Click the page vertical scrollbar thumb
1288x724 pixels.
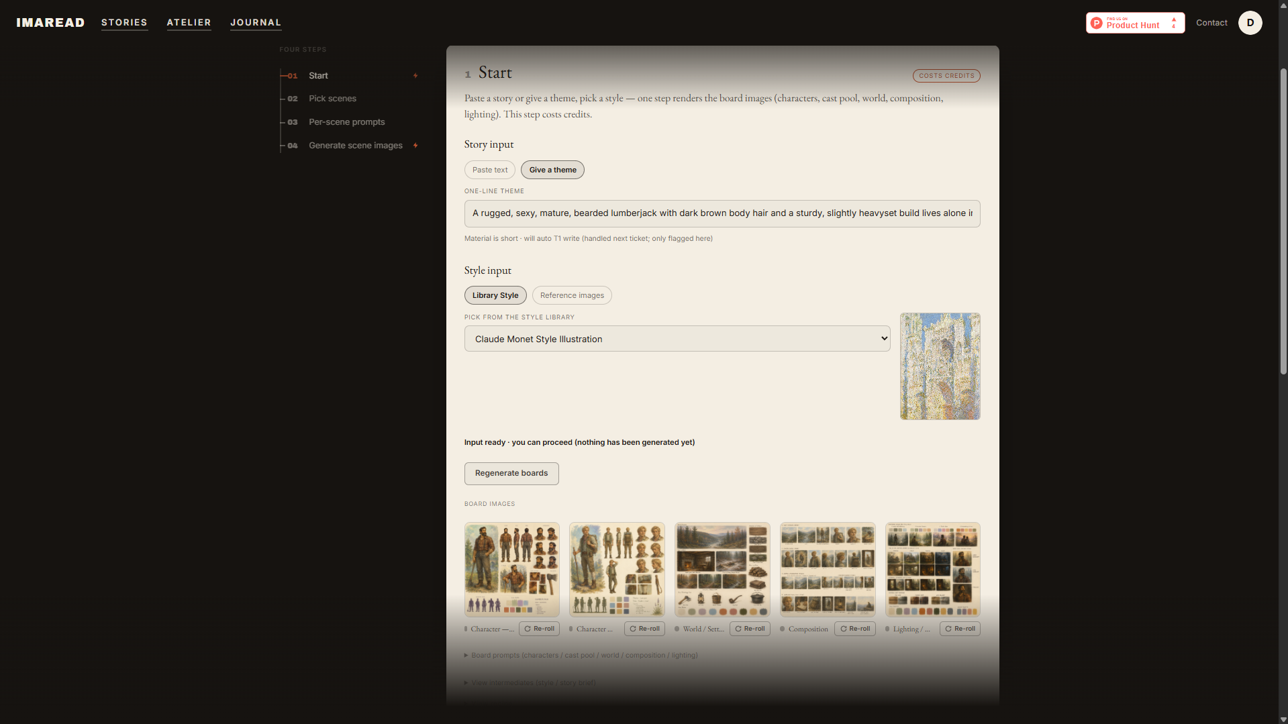(x=1283, y=221)
